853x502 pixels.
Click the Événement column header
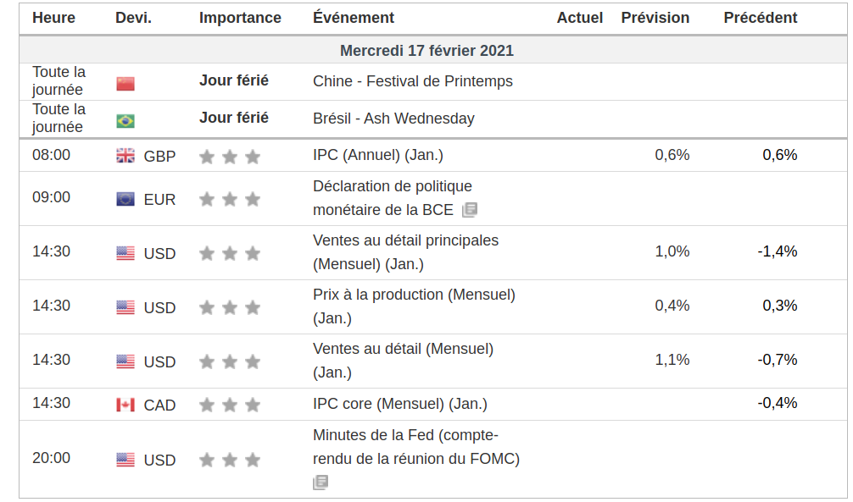point(353,18)
